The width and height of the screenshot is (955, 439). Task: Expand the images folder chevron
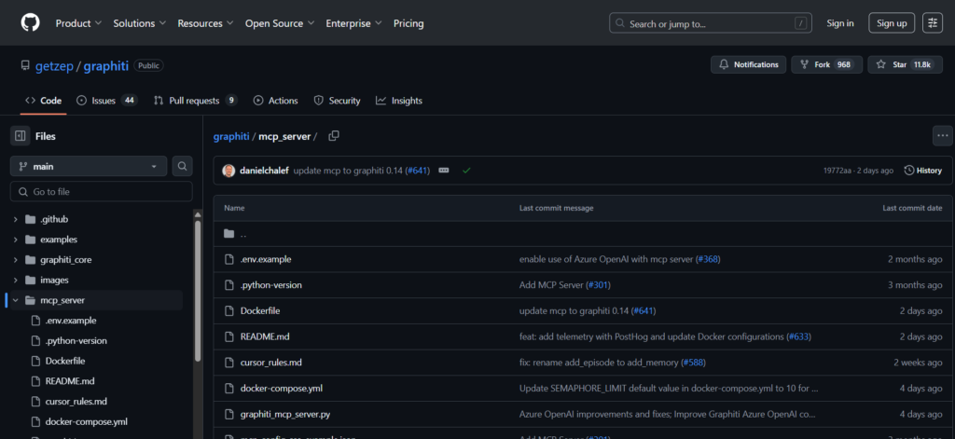pyautogui.click(x=15, y=280)
